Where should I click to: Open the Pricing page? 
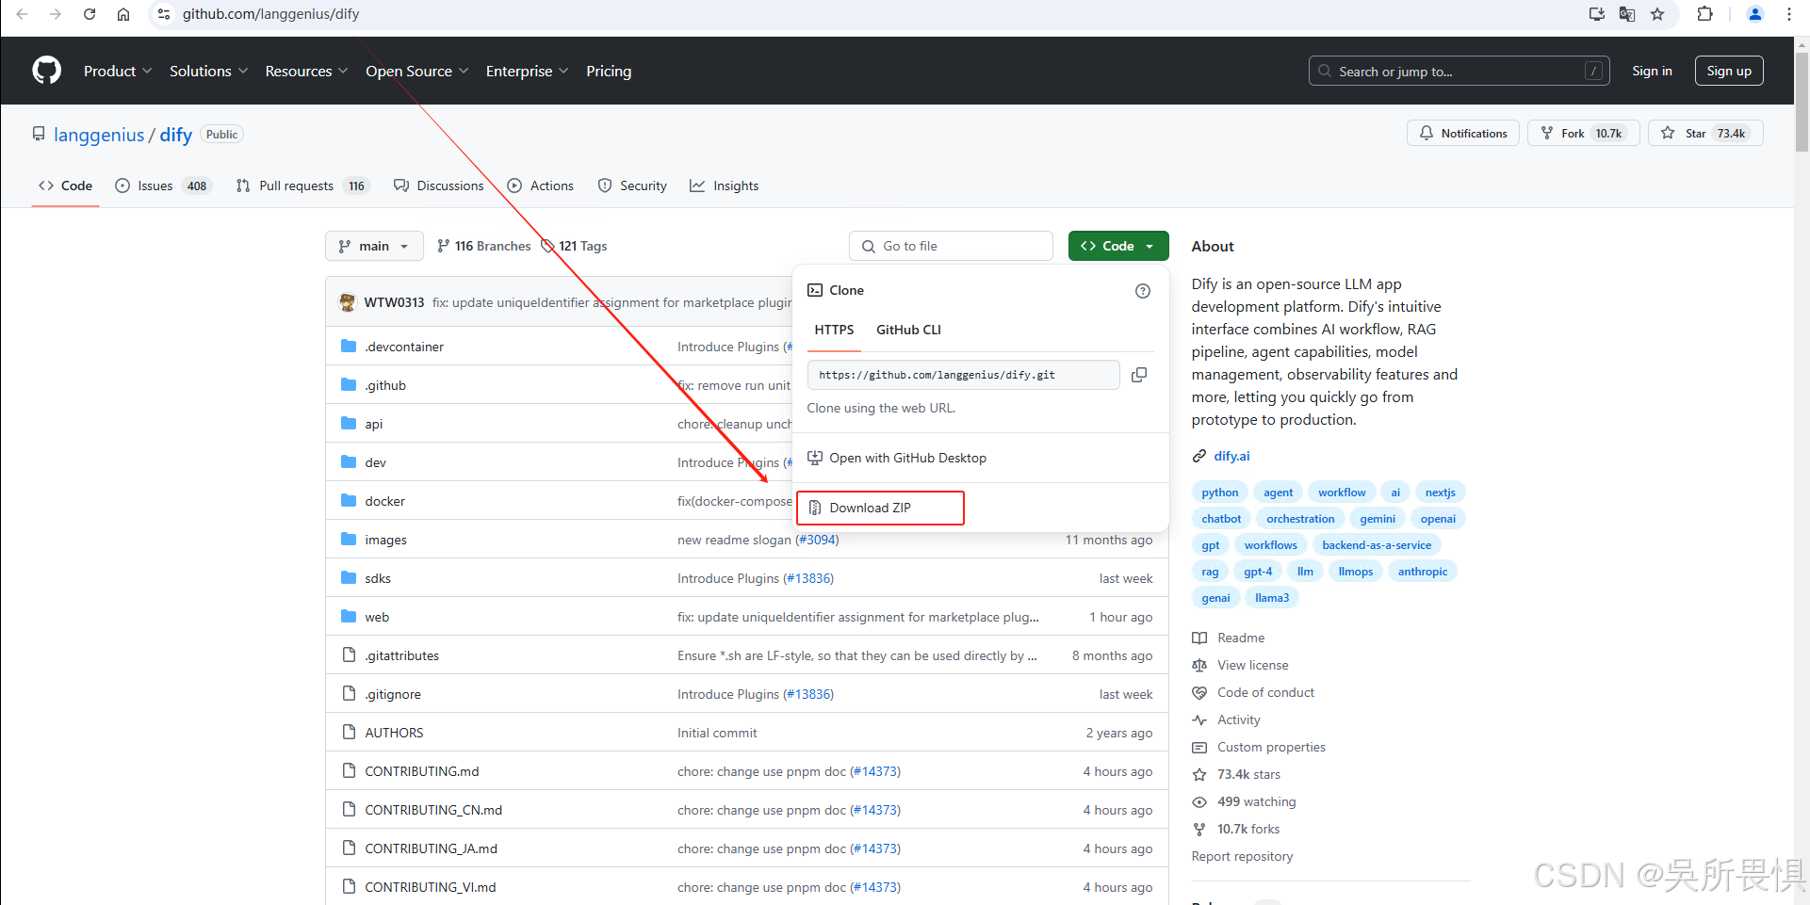point(609,71)
